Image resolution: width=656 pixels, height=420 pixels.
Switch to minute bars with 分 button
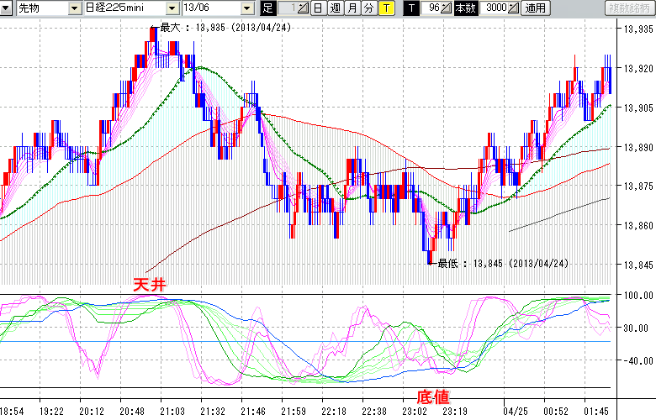click(368, 8)
